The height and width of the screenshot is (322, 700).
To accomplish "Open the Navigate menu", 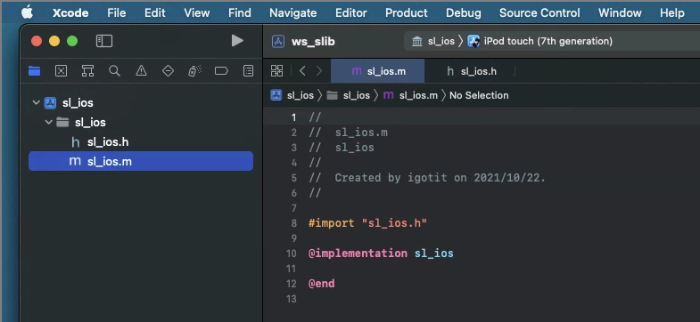I will click(x=292, y=13).
